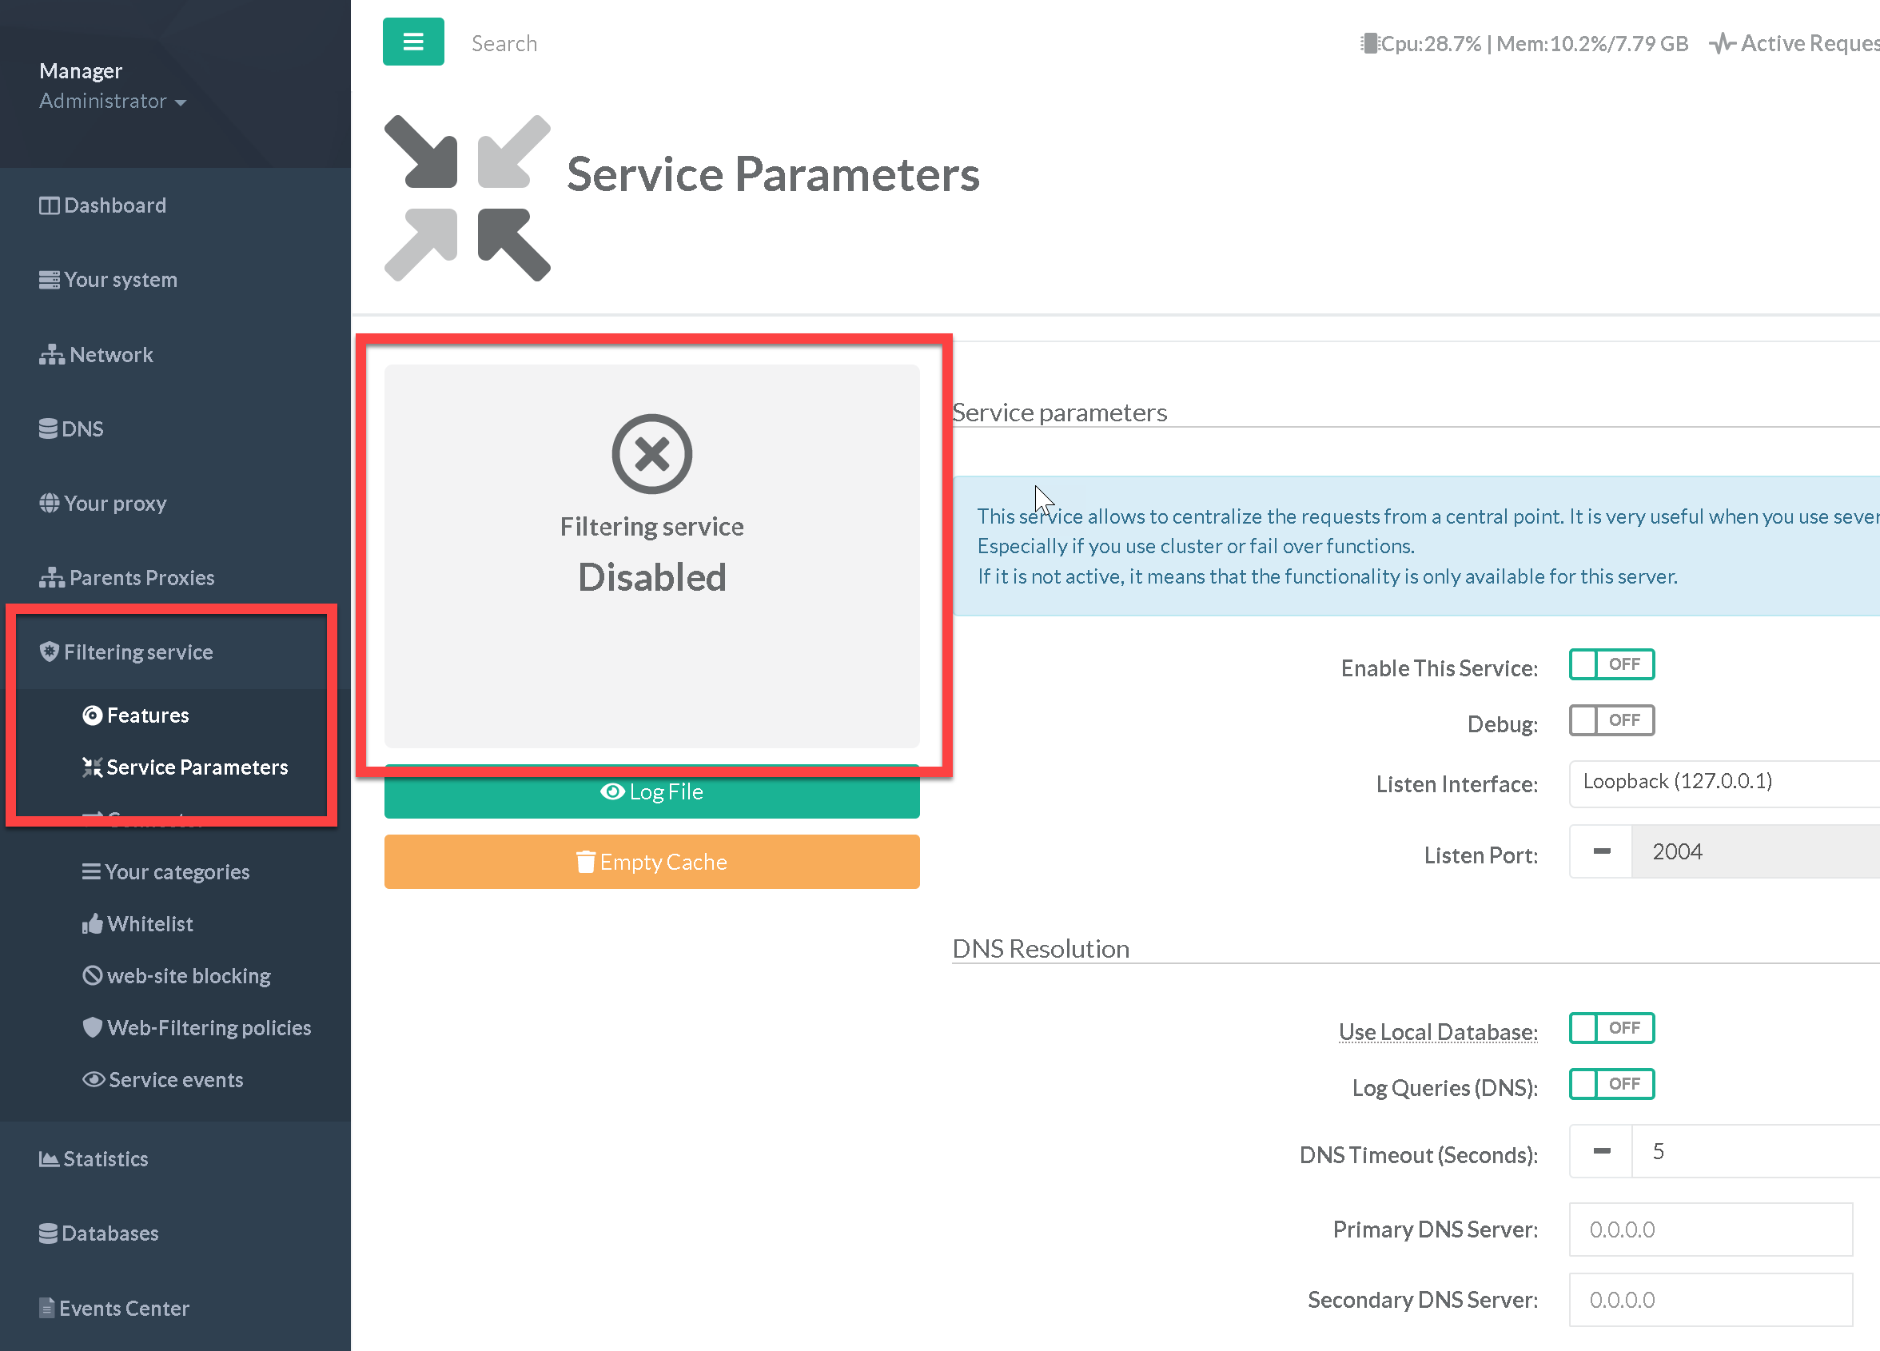Click the hamburger menu toggle icon
Viewport: 1880px width, 1351px height.
coord(412,42)
